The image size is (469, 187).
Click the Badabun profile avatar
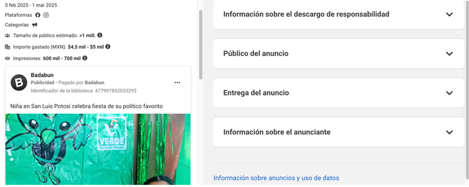tap(19, 82)
